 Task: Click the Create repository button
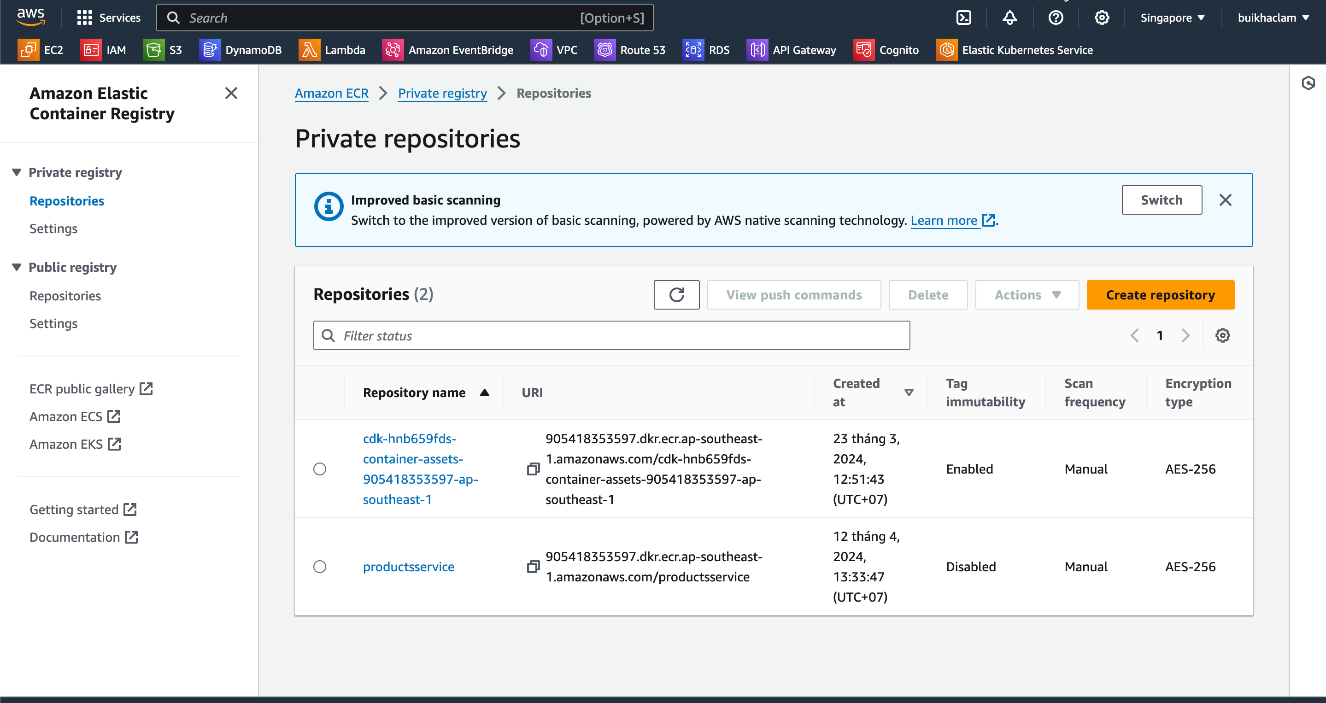[1160, 295]
